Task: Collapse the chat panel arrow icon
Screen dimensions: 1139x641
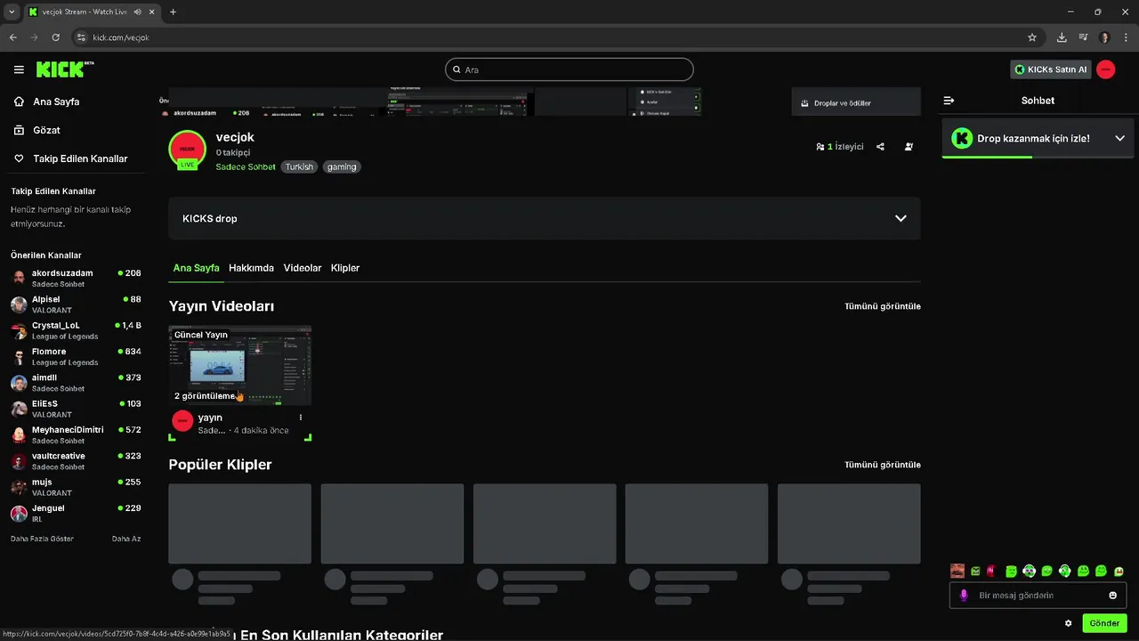Action: (x=949, y=101)
